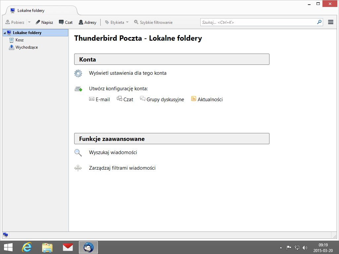
Task: Click the filters arrows icon
Action: [x=78, y=168]
